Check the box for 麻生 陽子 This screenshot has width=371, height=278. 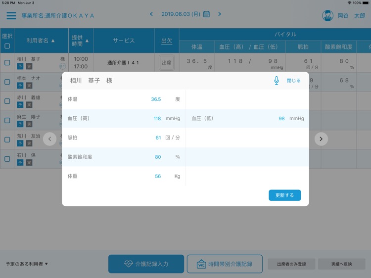pos(7,120)
